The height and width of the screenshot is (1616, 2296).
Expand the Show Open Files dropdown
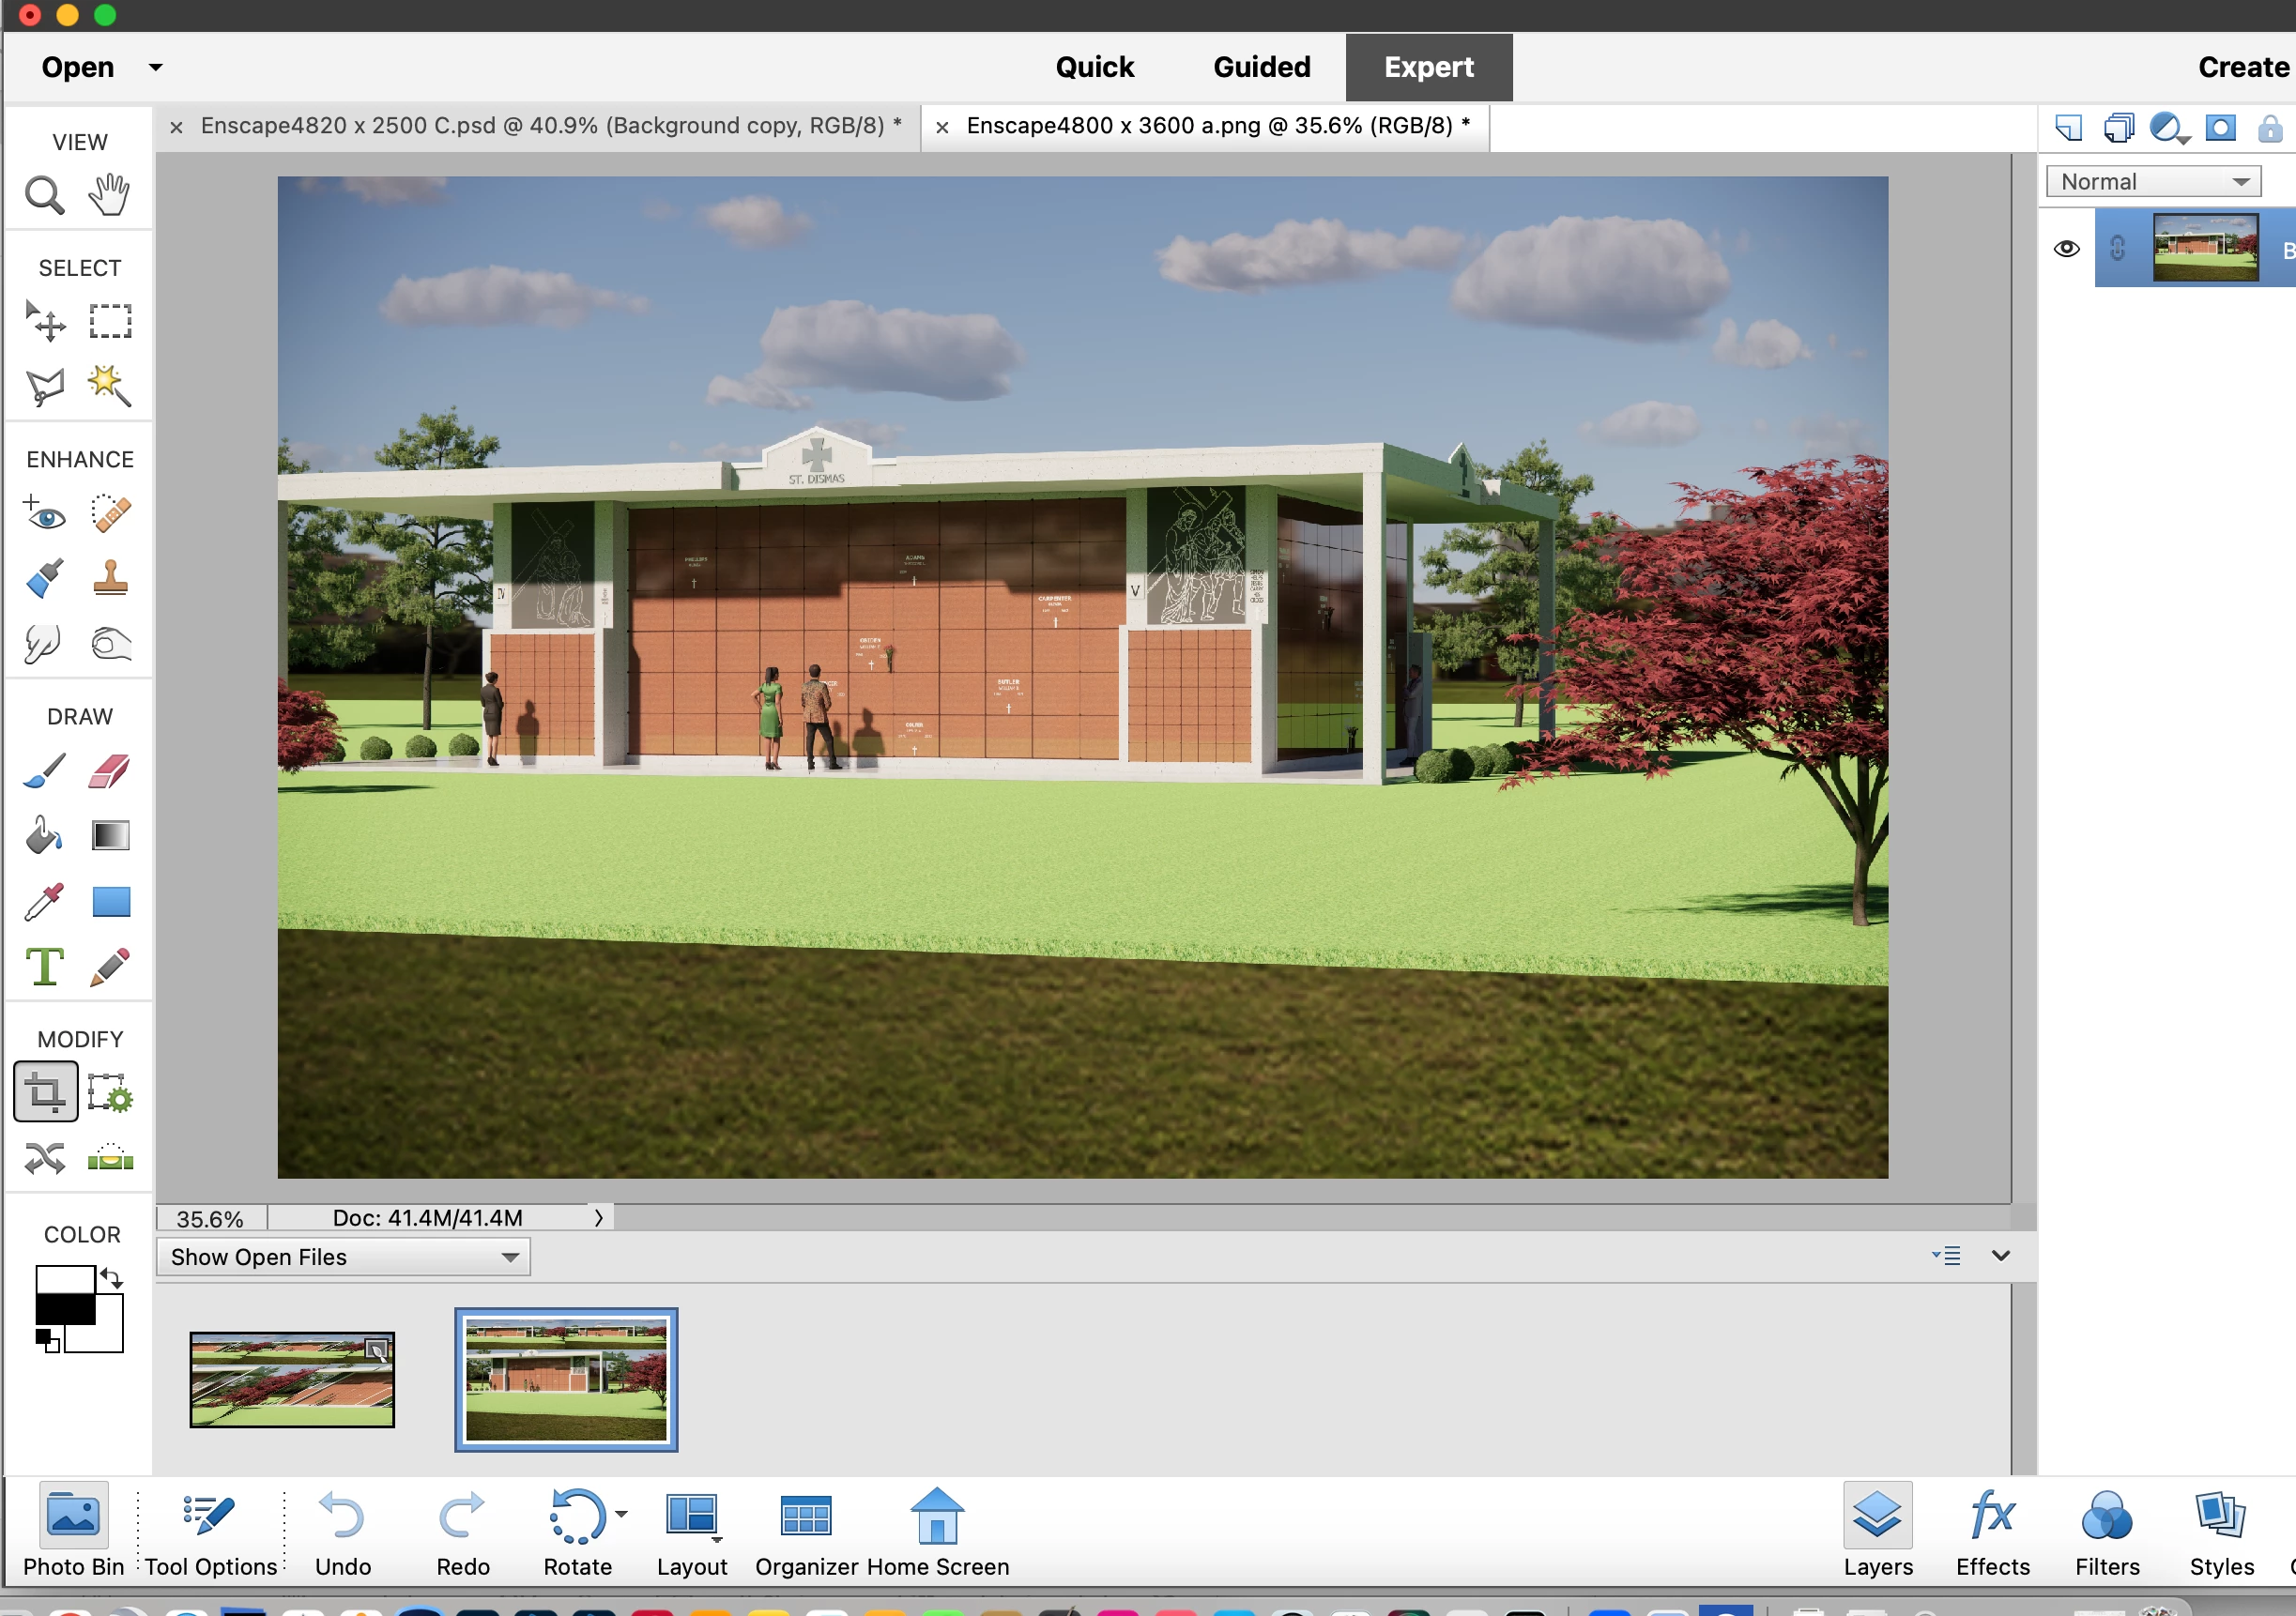pyautogui.click(x=343, y=1257)
